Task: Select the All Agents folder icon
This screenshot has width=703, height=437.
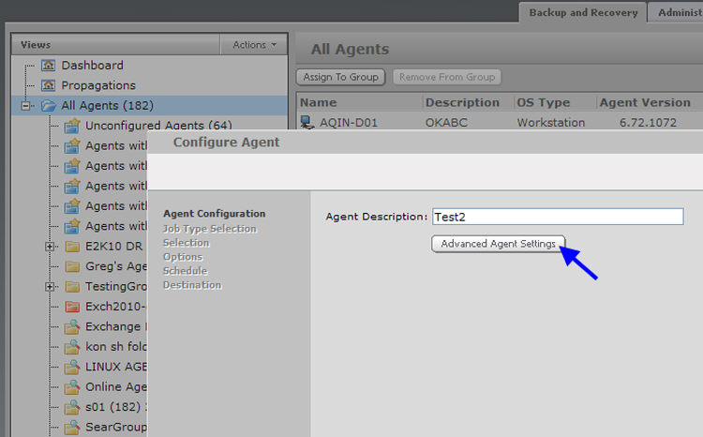Action: click(x=49, y=106)
